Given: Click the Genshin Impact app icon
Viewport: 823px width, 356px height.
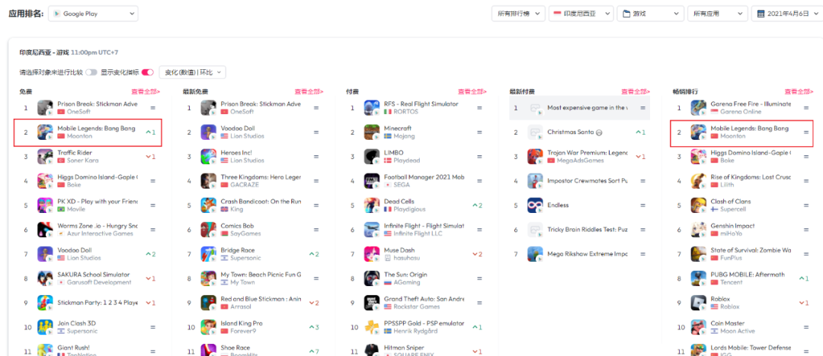Looking at the screenshot, I should pyautogui.click(x=699, y=230).
